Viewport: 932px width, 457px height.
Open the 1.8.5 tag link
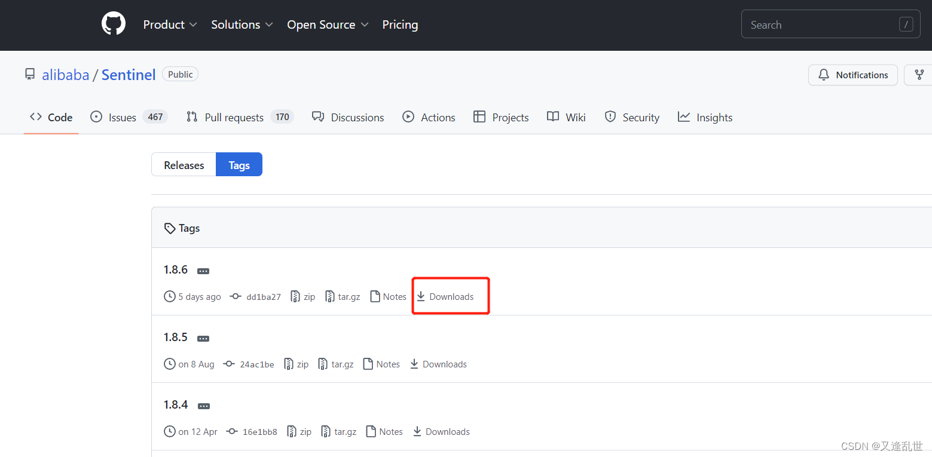coord(176,337)
